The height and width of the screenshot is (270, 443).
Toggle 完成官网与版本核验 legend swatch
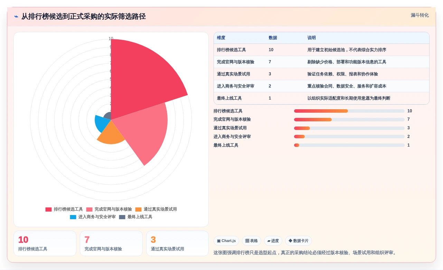click(x=89, y=209)
